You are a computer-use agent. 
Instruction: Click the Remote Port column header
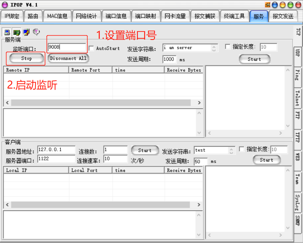coord(90,70)
